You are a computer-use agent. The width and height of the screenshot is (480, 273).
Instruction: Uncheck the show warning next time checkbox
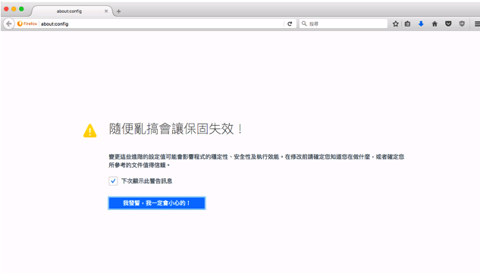(x=113, y=181)
